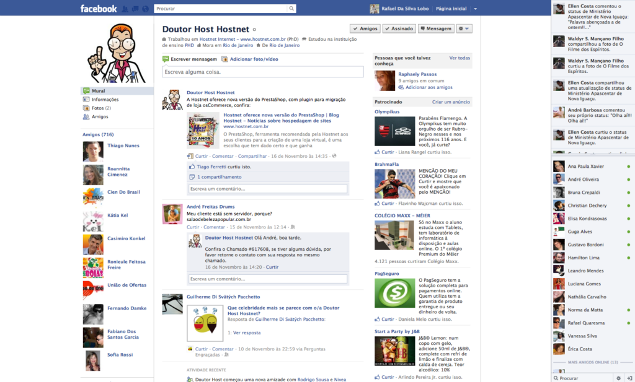Focus the Escreva alguma coisa box
The image size is (635, 382).
click(263, 72)
